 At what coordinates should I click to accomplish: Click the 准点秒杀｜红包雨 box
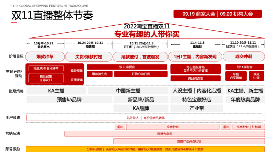[249, 127]
